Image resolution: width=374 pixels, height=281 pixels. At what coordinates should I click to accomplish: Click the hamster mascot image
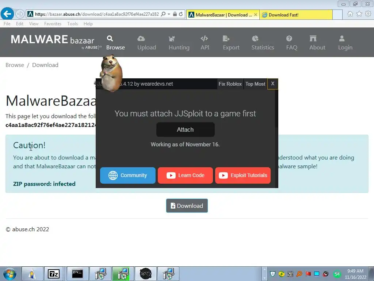111,73
